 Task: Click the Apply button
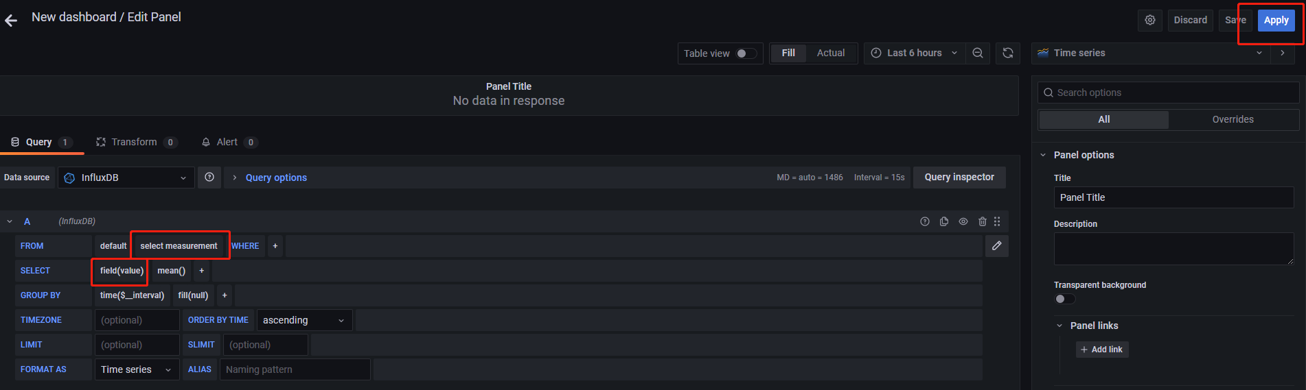1276,21
